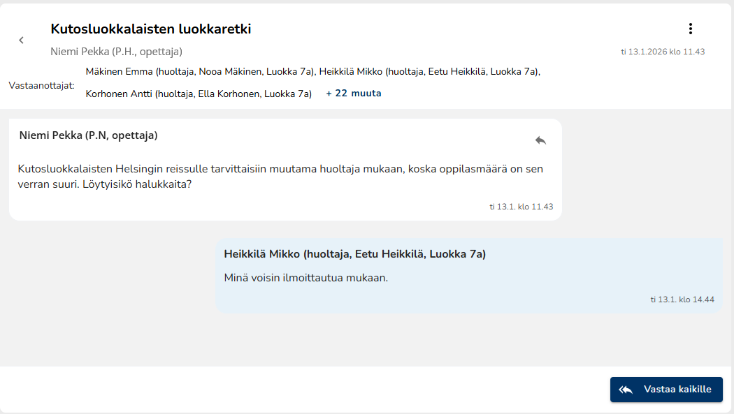Click the reply text 'Minä voisin ilmoittautua mukaan.'
Image resolution: width=734 pixels, height=414 pixels.
(305, 278)
